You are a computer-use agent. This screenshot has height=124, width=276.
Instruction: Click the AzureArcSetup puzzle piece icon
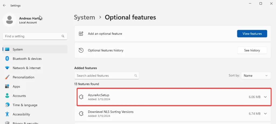[81, 97]
